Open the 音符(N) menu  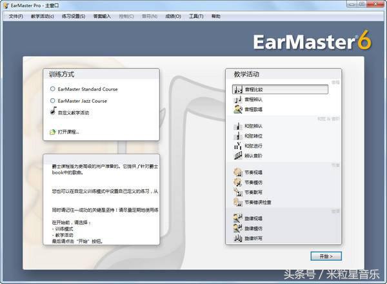150,16
